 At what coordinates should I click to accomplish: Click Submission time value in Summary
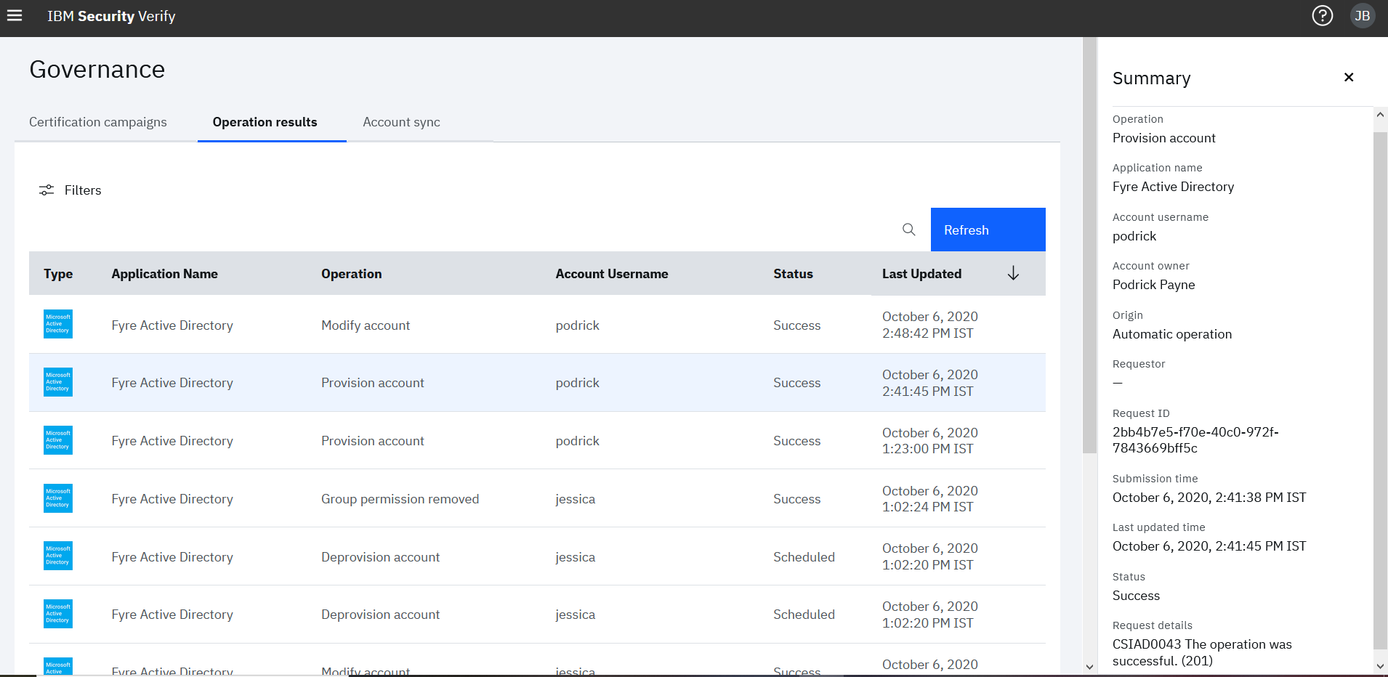click(1209, 498)
